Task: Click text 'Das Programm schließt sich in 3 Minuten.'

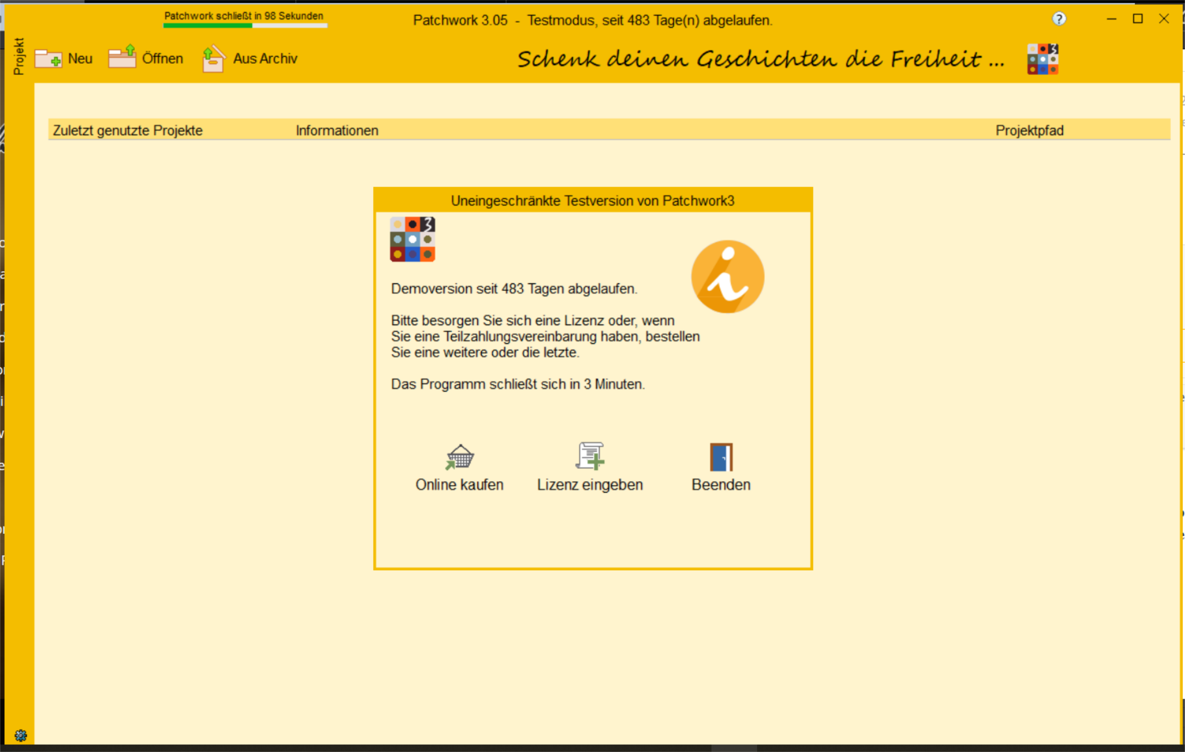Action: click(518, 384)
